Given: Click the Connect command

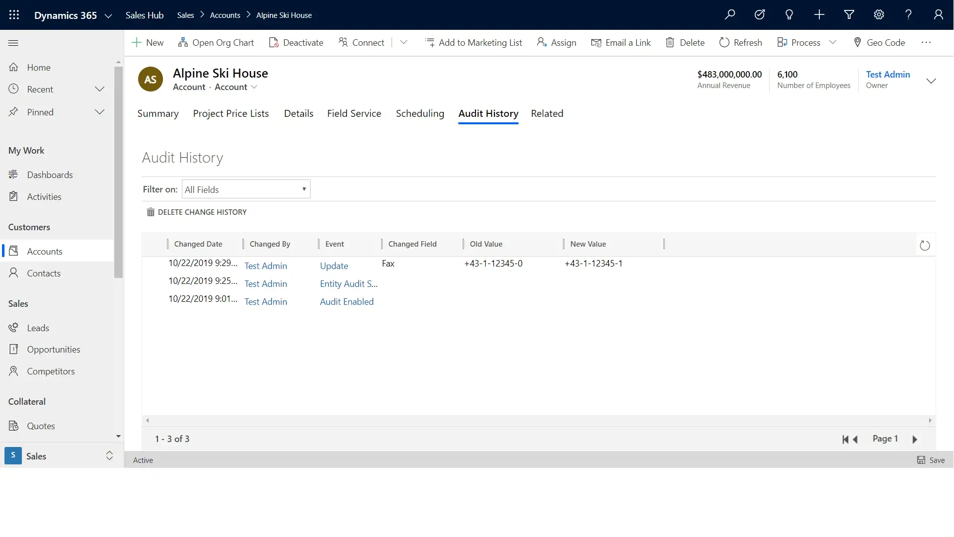Looking at the screenshot, I should click(x=361, y=43).
